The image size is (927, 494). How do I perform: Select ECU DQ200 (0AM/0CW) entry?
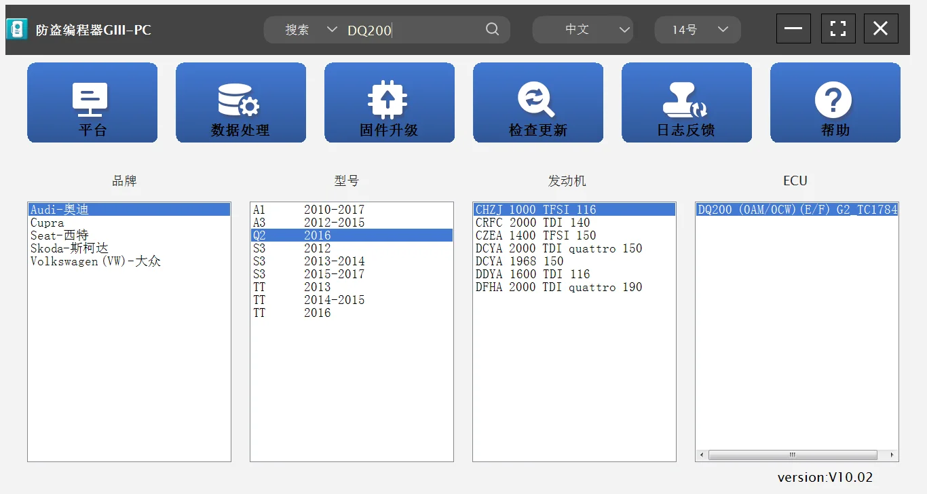(x=797, y=210)
